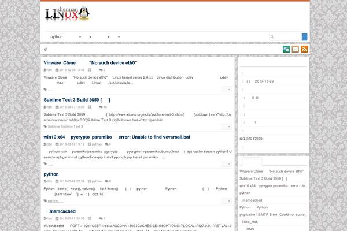Click the small icon in the breadcrumb bar
The image size is (347, 231).
(46, 49)
